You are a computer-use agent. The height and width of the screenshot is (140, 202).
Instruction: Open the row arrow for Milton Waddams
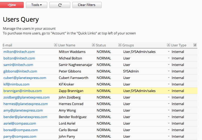click(x=169, y=52)
